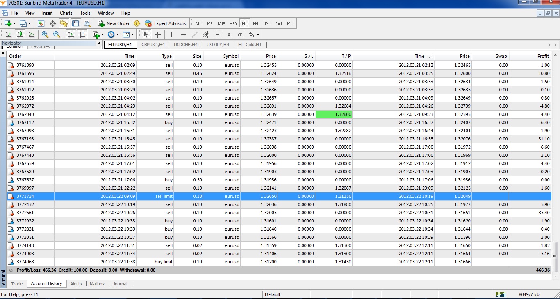Image resolution: width=560 pixels, height=299 pixels.
Task: Select the Text tool (A)
Action: (x=229, y=34)
